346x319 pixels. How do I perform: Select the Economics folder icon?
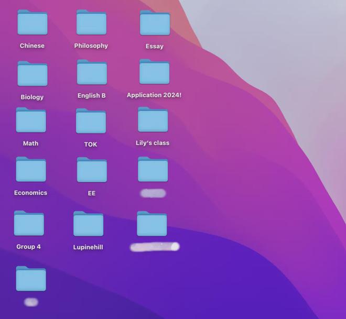(x=31, y=169)
